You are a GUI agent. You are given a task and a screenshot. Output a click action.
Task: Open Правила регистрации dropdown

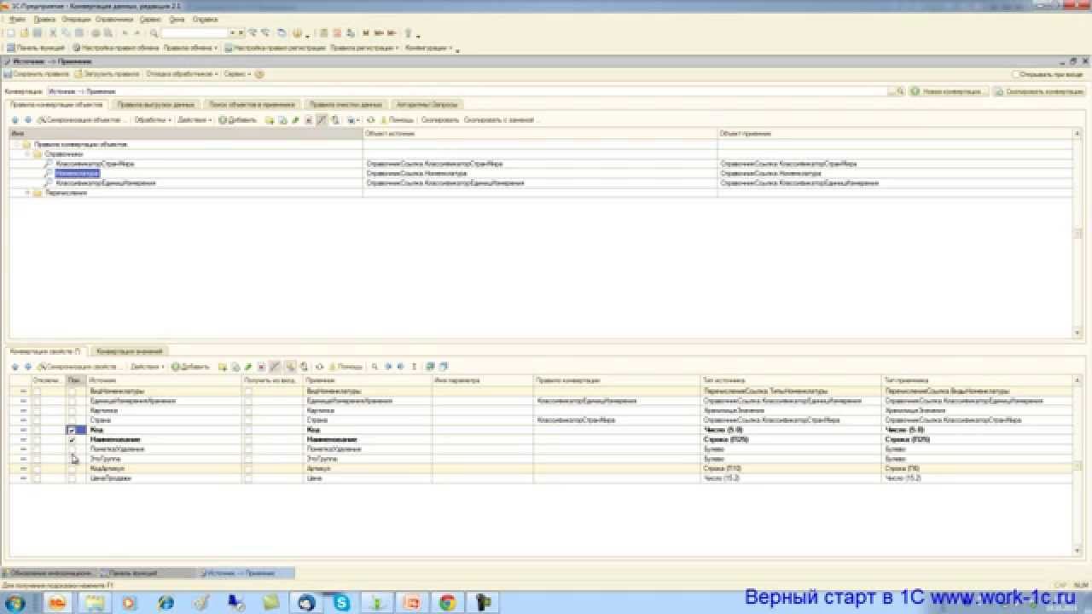point(364,48)
